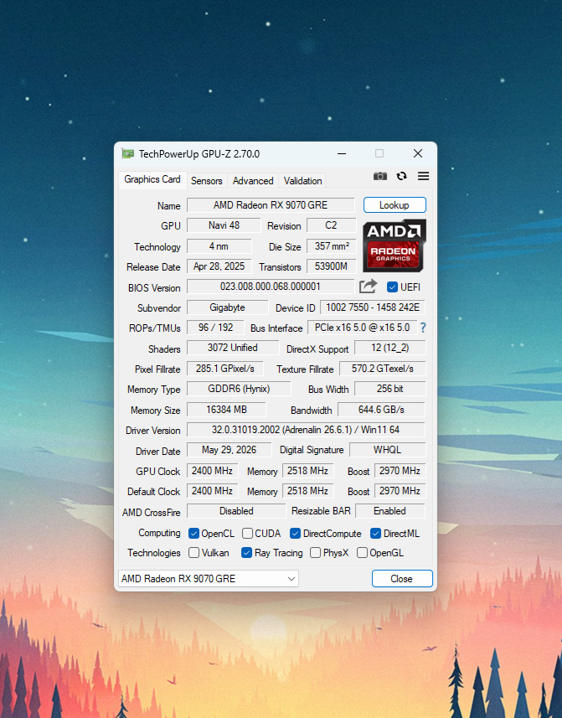Click the Close button at bottom
Screen dimensions: 562x718
coord(402,579)
